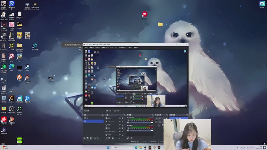This screenshot has width=267, height=150.
Task: Toggle visibility eye of the video capture device source
Action: point(120,131)
